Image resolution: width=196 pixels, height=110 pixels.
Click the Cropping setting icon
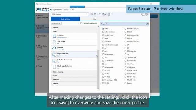(55, 36)
